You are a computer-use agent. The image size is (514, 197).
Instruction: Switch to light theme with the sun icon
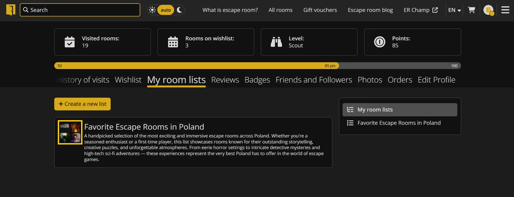tap(152, 10)
